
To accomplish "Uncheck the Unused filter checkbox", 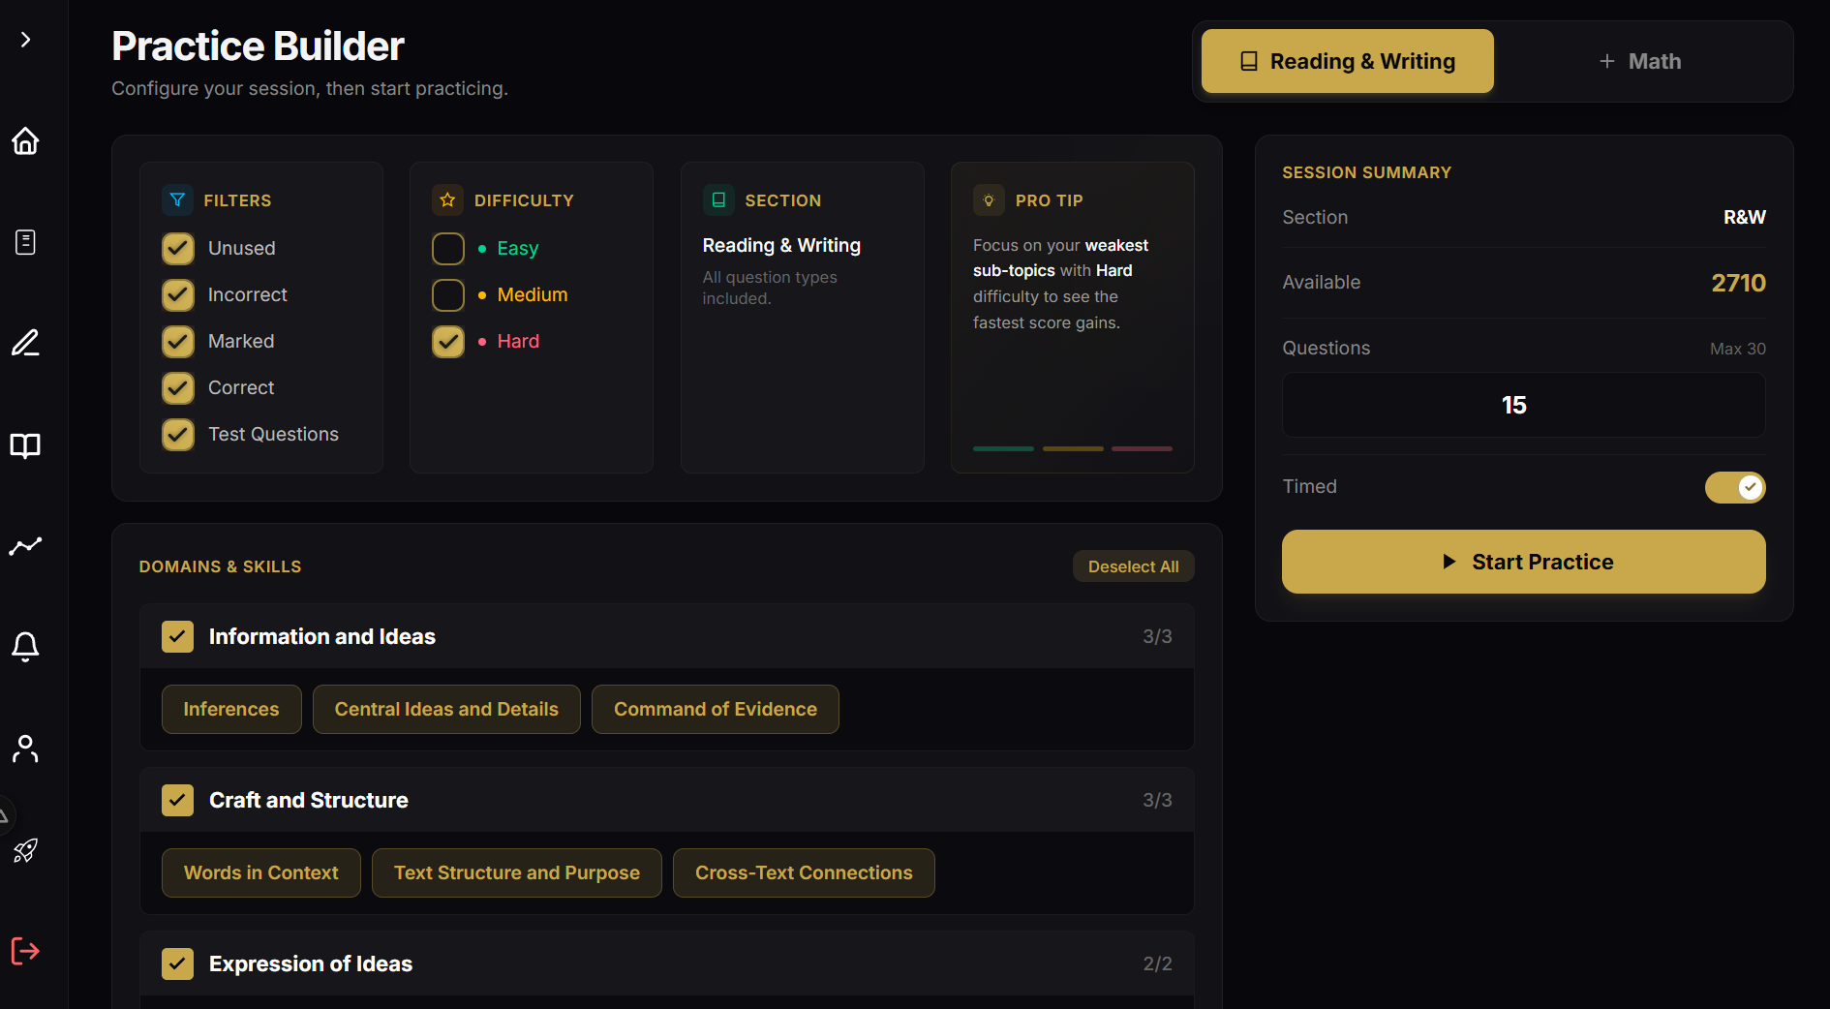I will click(x=178, y=248).
